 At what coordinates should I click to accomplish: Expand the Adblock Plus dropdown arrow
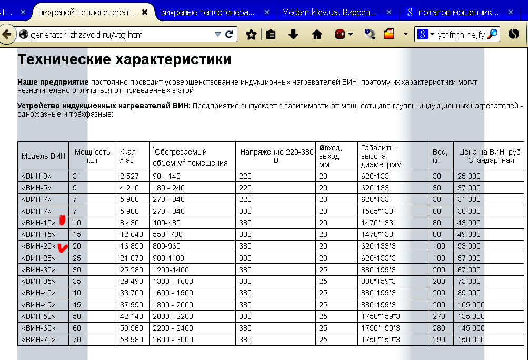click(350, 34)
